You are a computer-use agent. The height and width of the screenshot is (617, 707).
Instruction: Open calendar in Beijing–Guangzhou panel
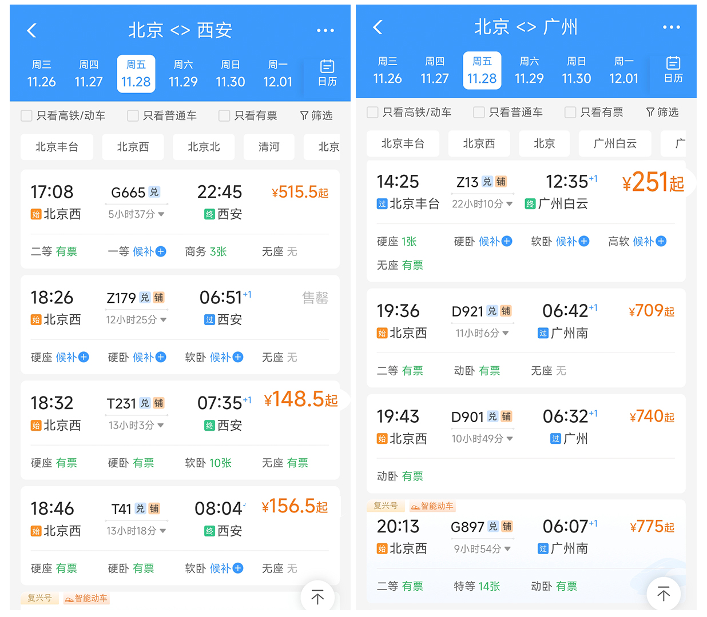click(673, 70)
